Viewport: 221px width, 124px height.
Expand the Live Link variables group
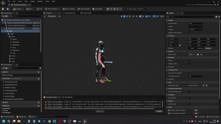click(1, 111)
